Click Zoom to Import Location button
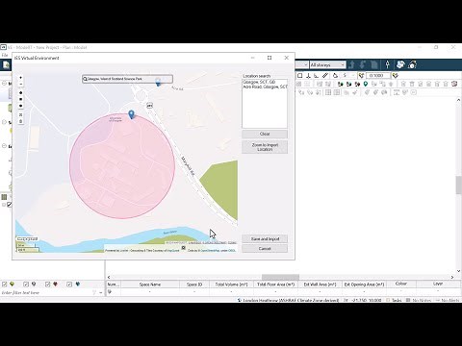The width and height of the screenshot is (462, 346). coord(265,147)
